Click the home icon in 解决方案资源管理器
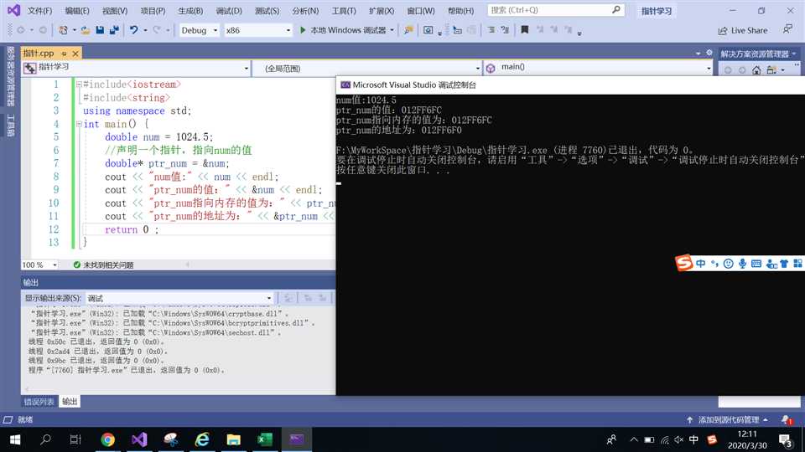Image resolution: width=805 pixels, height=452 pixels. [756, 70]
